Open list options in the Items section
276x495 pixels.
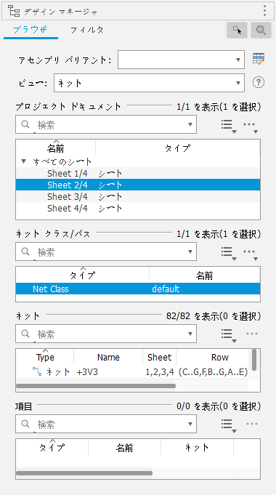pos(228,425)
